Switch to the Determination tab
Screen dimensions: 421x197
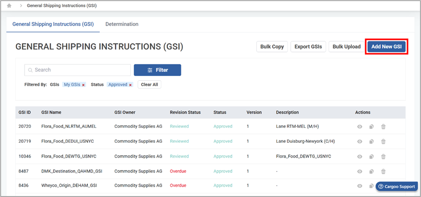point(122,24)
